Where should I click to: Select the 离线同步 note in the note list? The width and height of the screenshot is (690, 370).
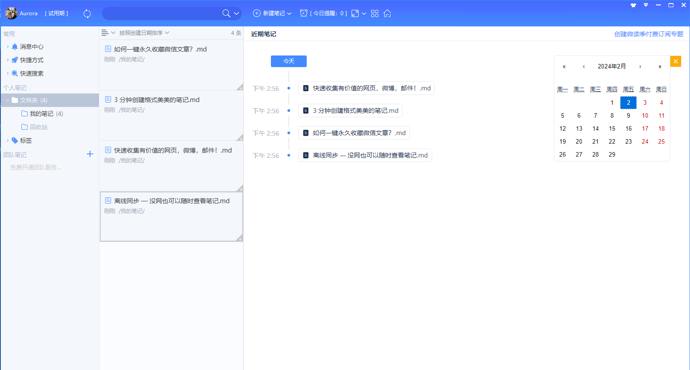coord(171,217)
